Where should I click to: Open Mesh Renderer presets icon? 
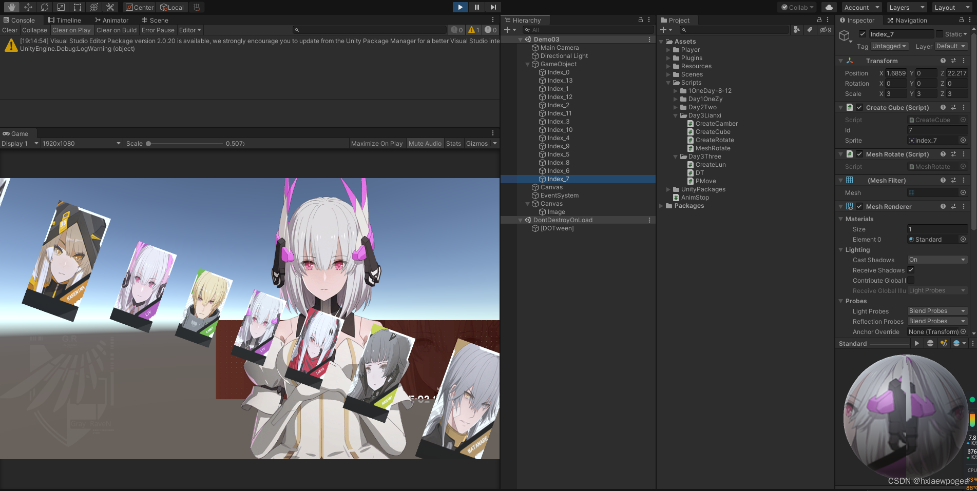953,207
